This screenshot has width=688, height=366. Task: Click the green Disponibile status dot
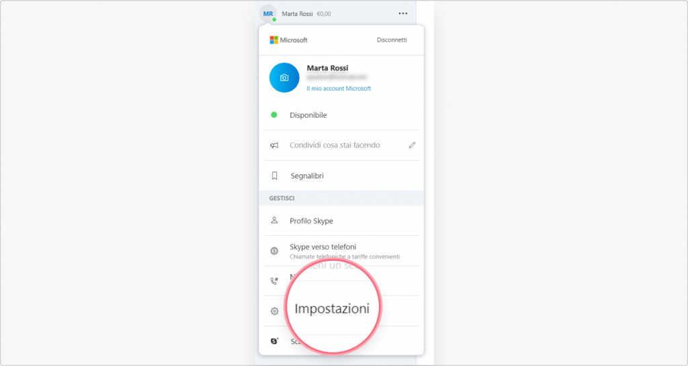(x=274, y=115)
